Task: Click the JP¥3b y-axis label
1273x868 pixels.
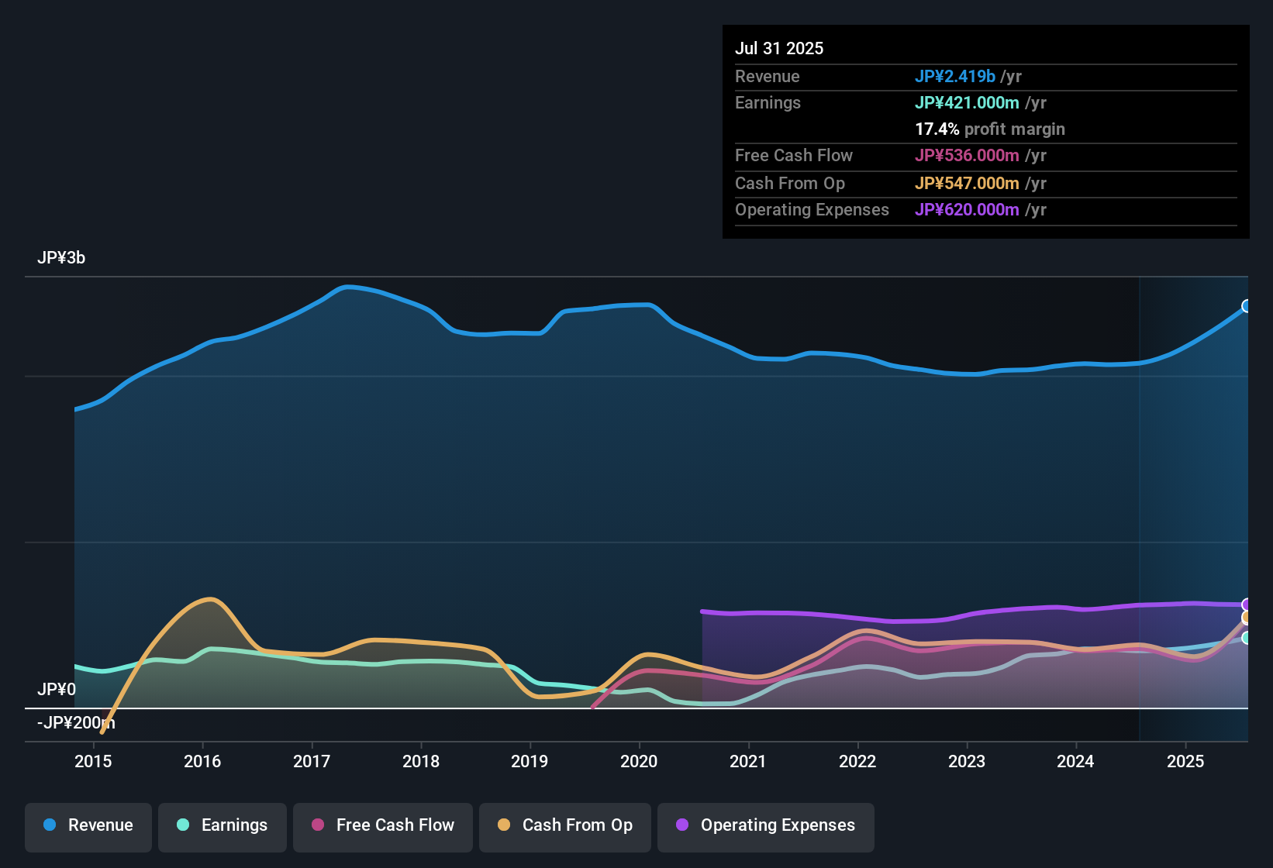Action: click(61, 258)
